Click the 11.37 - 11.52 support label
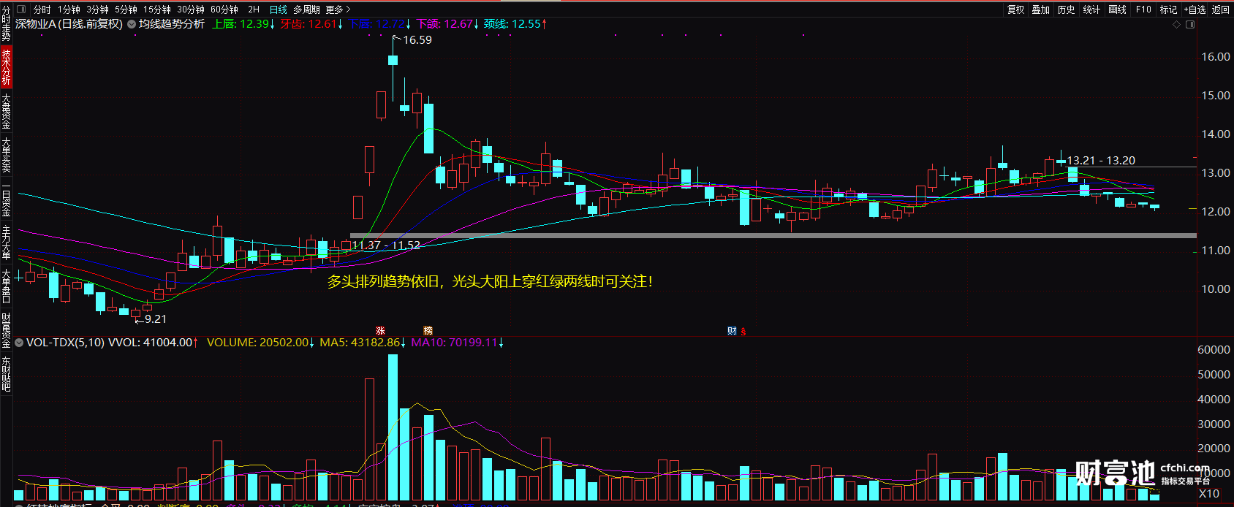This screenshot has width=1234, height=507. tap(386, 245)
